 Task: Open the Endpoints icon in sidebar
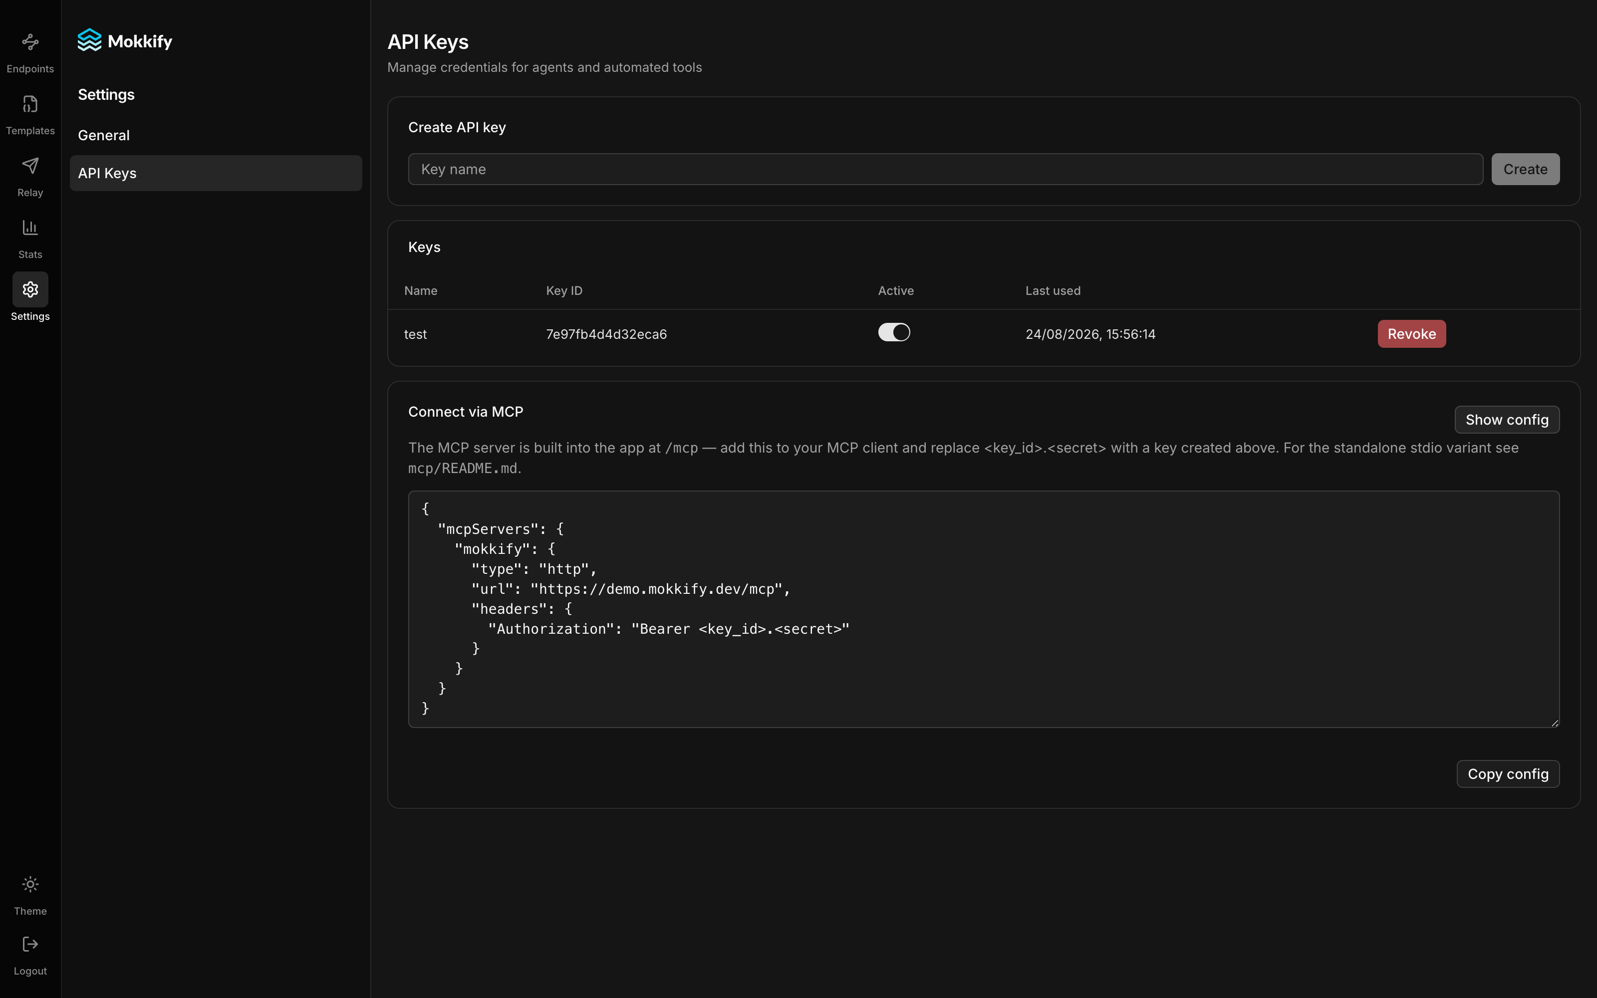coord(30,42)
